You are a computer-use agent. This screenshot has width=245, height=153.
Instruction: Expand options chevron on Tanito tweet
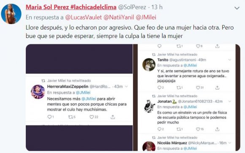[230, 60]
